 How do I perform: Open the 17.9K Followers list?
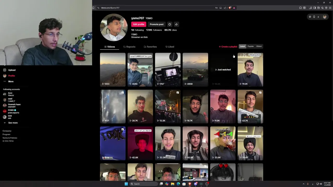point(154,30)
